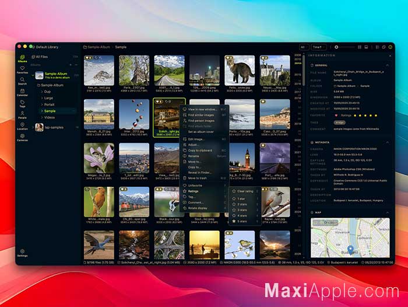Open the Location view in the sidebar
This screenshot has height=307, width=408.
[22, 126]
